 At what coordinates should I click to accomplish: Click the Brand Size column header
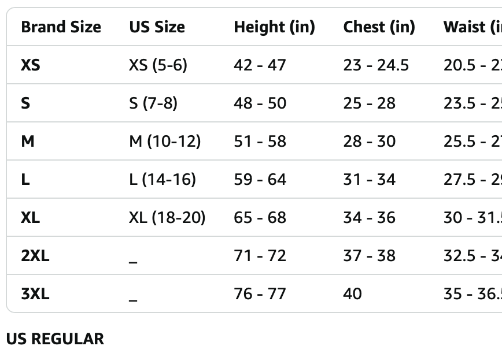pyautogui.click(x=61, y=27)
